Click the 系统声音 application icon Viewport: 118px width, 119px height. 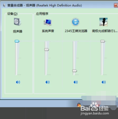pyautogui.click(x=48, y=22)
